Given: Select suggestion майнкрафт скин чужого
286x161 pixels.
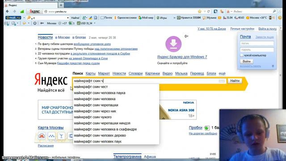Looking at the screenshot, I should (x=116, y=117).
